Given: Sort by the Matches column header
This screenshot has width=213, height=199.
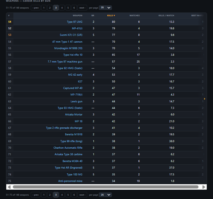Looking at the screenshot, I should [134, 15].
